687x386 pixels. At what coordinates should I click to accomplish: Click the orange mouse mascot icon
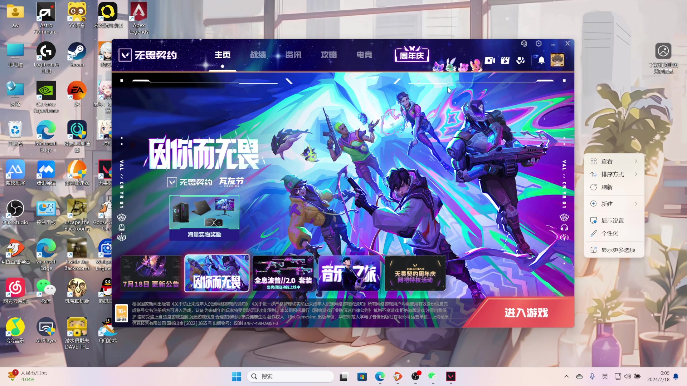pyautogui.click(x=476, y=65)
